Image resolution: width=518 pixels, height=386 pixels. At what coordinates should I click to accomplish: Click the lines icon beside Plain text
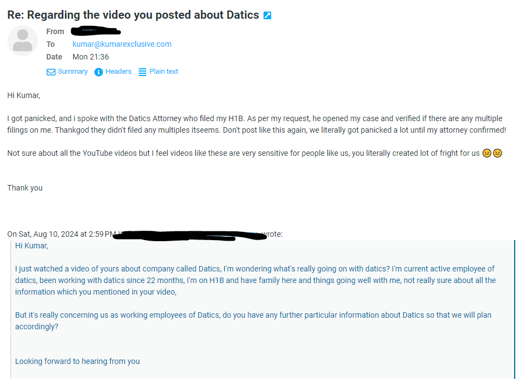[x=142, y=72]
